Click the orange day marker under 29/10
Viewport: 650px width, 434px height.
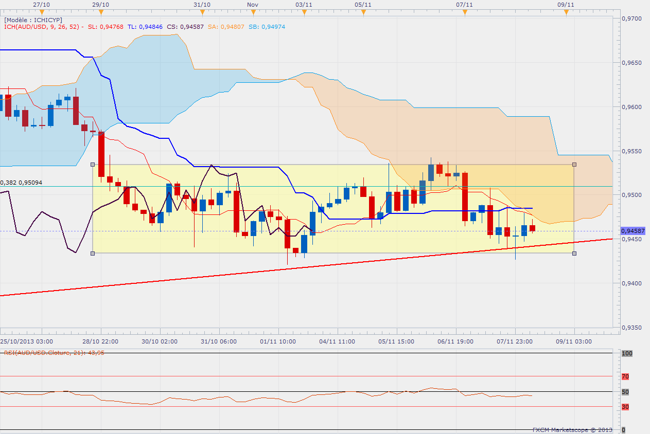101,12
